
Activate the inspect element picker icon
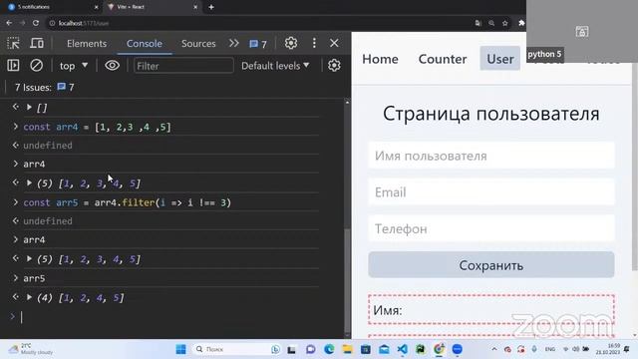click(13, 43)
